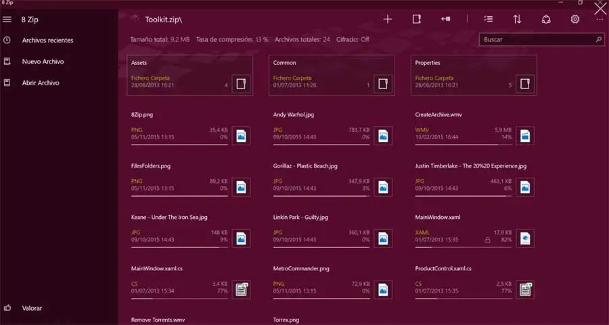The width and height of the screenshot is (609, 325).
Task: Close the 8 Zip window
Action: pos(600,9)
